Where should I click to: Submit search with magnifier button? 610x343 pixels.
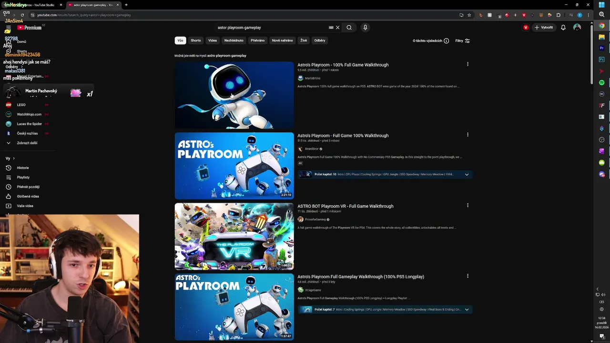tap(349, 28)
